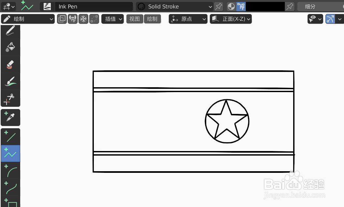The width and height of the screenshot is (344, 207).
Task: Click the polyline tool icon in header
Action: (27, 7)
